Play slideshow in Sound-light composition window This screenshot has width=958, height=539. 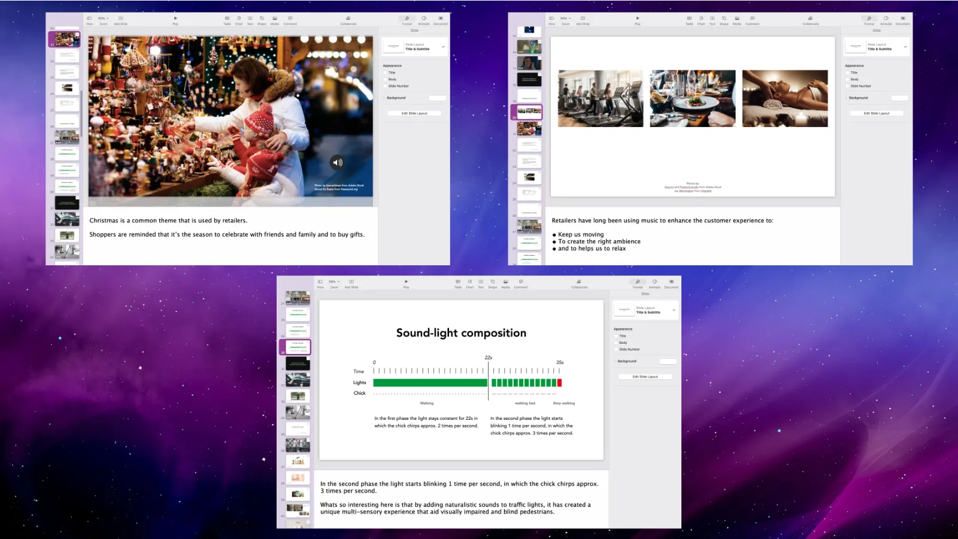click(x=407, y=284)
